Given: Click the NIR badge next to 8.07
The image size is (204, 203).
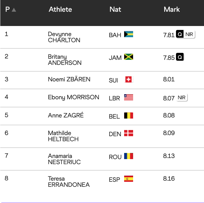Looking at the screenshot, I should pyautogui.click(x=182, y=98).
